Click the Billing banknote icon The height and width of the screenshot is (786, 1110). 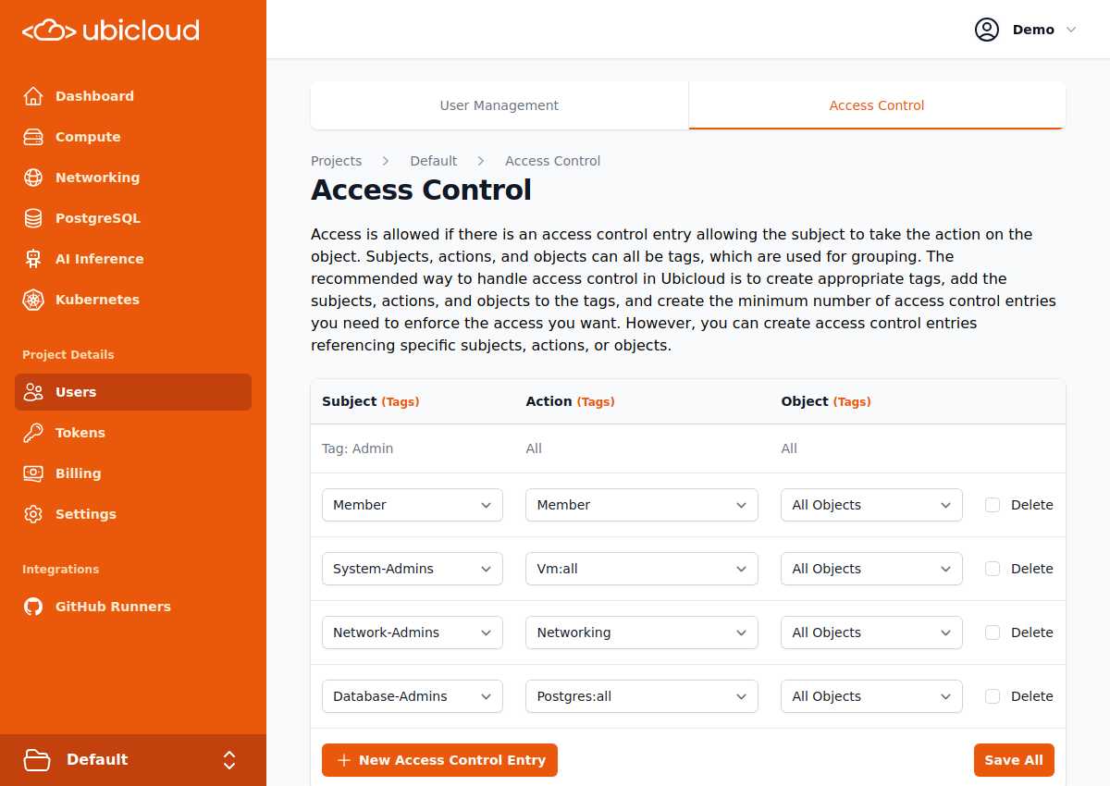coord(33,473)
